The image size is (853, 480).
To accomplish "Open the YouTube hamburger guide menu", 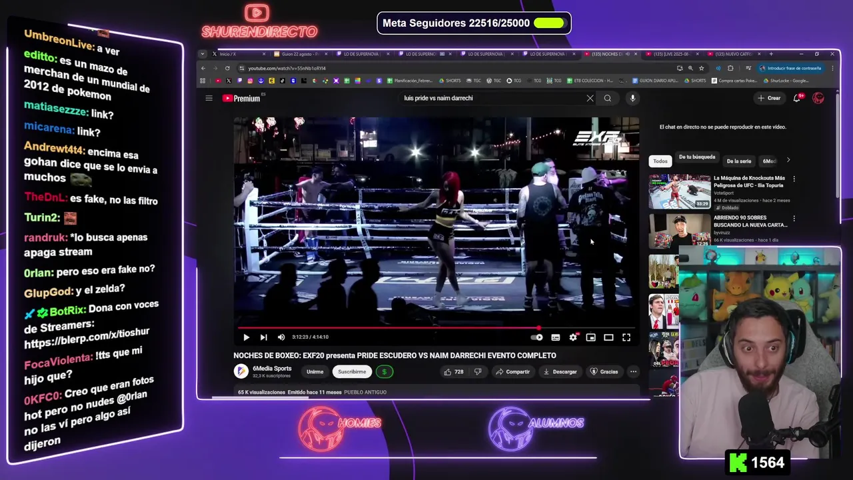I will coord(209,98).
